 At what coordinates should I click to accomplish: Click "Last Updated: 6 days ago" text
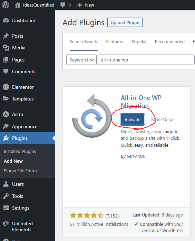pyautogui.click(x=158, y=215)
